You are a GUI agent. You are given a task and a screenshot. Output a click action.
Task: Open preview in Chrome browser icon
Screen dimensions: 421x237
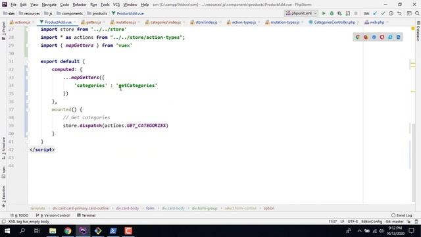(358, 37)
